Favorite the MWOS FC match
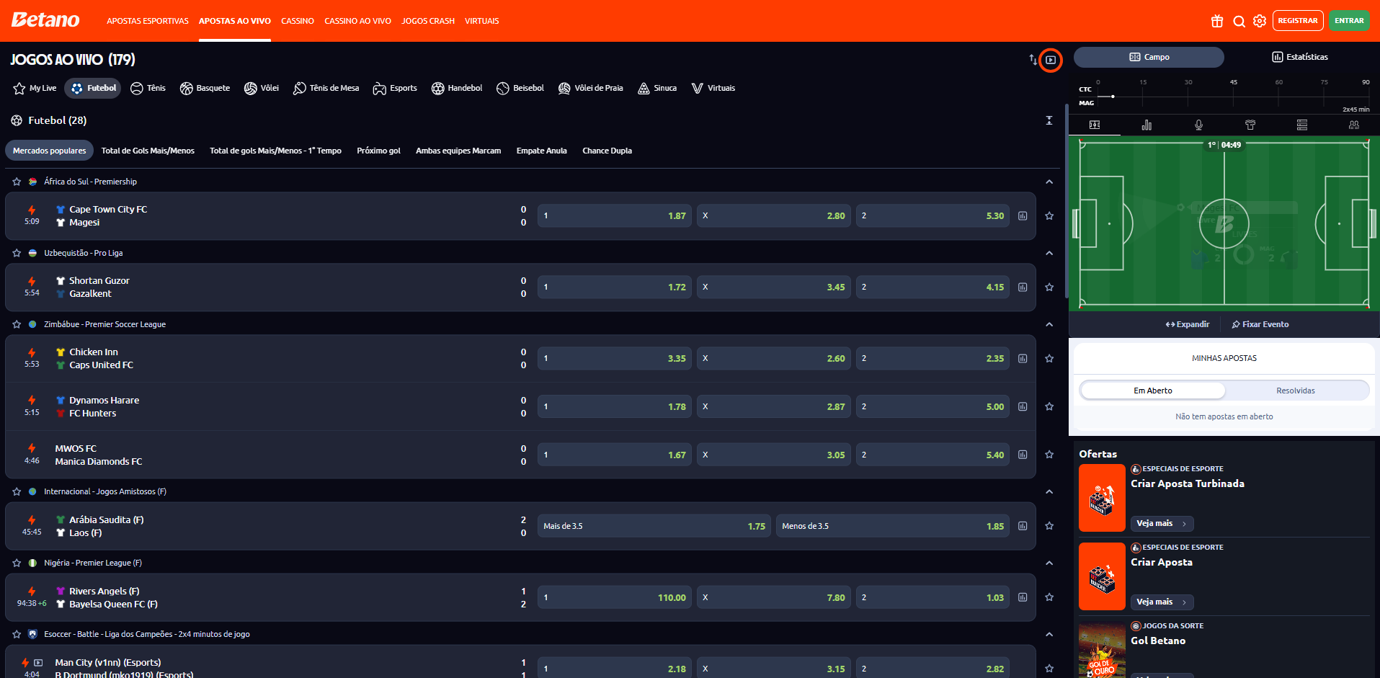 1049,455
